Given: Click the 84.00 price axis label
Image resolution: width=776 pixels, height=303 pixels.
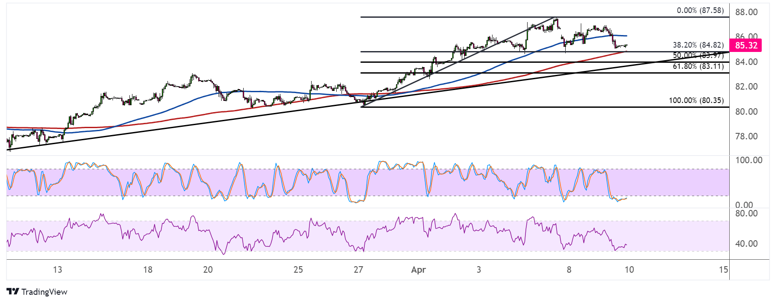Looking at the screenshot, I should pos(746,62).
